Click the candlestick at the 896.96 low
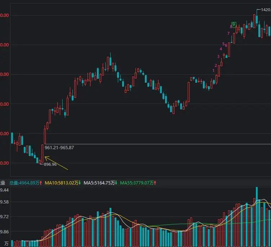271x247 pixels. [x=40, y=161]
